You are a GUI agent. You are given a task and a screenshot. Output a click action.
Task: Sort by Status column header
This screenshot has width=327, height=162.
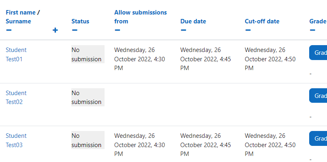(80, 21)
